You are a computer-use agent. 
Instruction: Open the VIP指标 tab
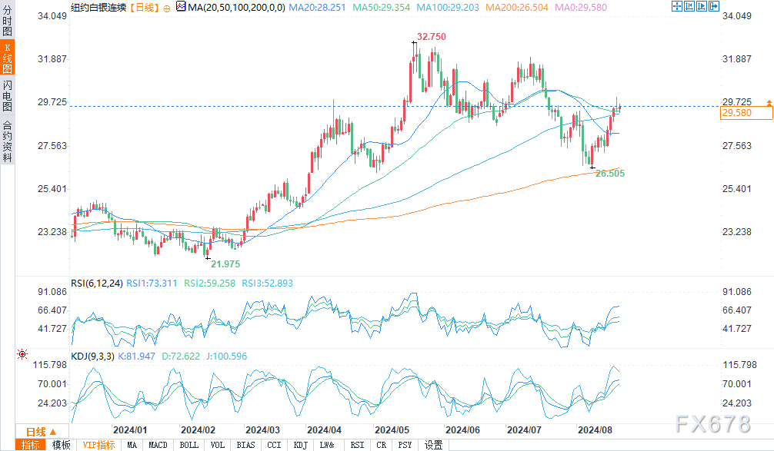pyautogui.click(x=98, y=445)
